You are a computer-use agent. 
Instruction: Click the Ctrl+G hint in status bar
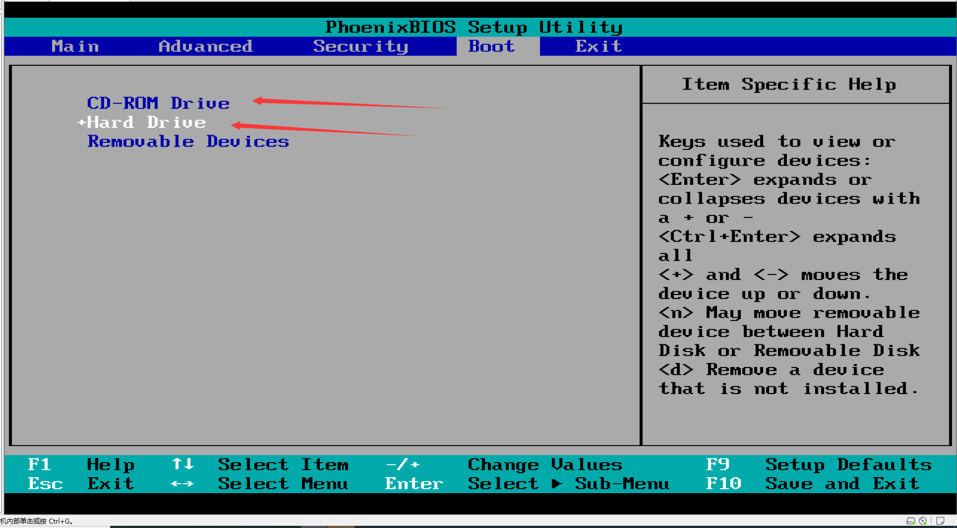pyautogui.click(x=37, y=521)
